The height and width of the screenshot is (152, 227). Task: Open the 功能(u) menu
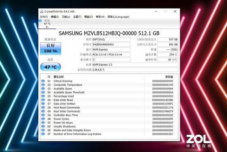click(x=66, y=17)
